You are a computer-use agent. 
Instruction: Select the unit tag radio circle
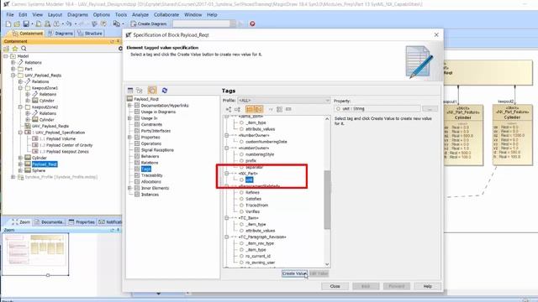point(241,180)
